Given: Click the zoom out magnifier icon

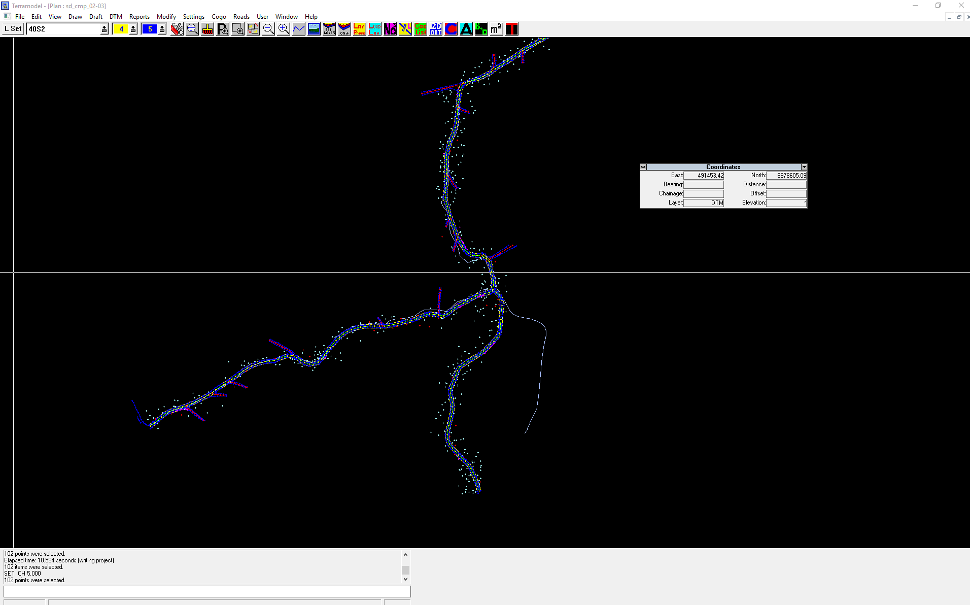Looking at the screenshot, I should coord(268,29).
